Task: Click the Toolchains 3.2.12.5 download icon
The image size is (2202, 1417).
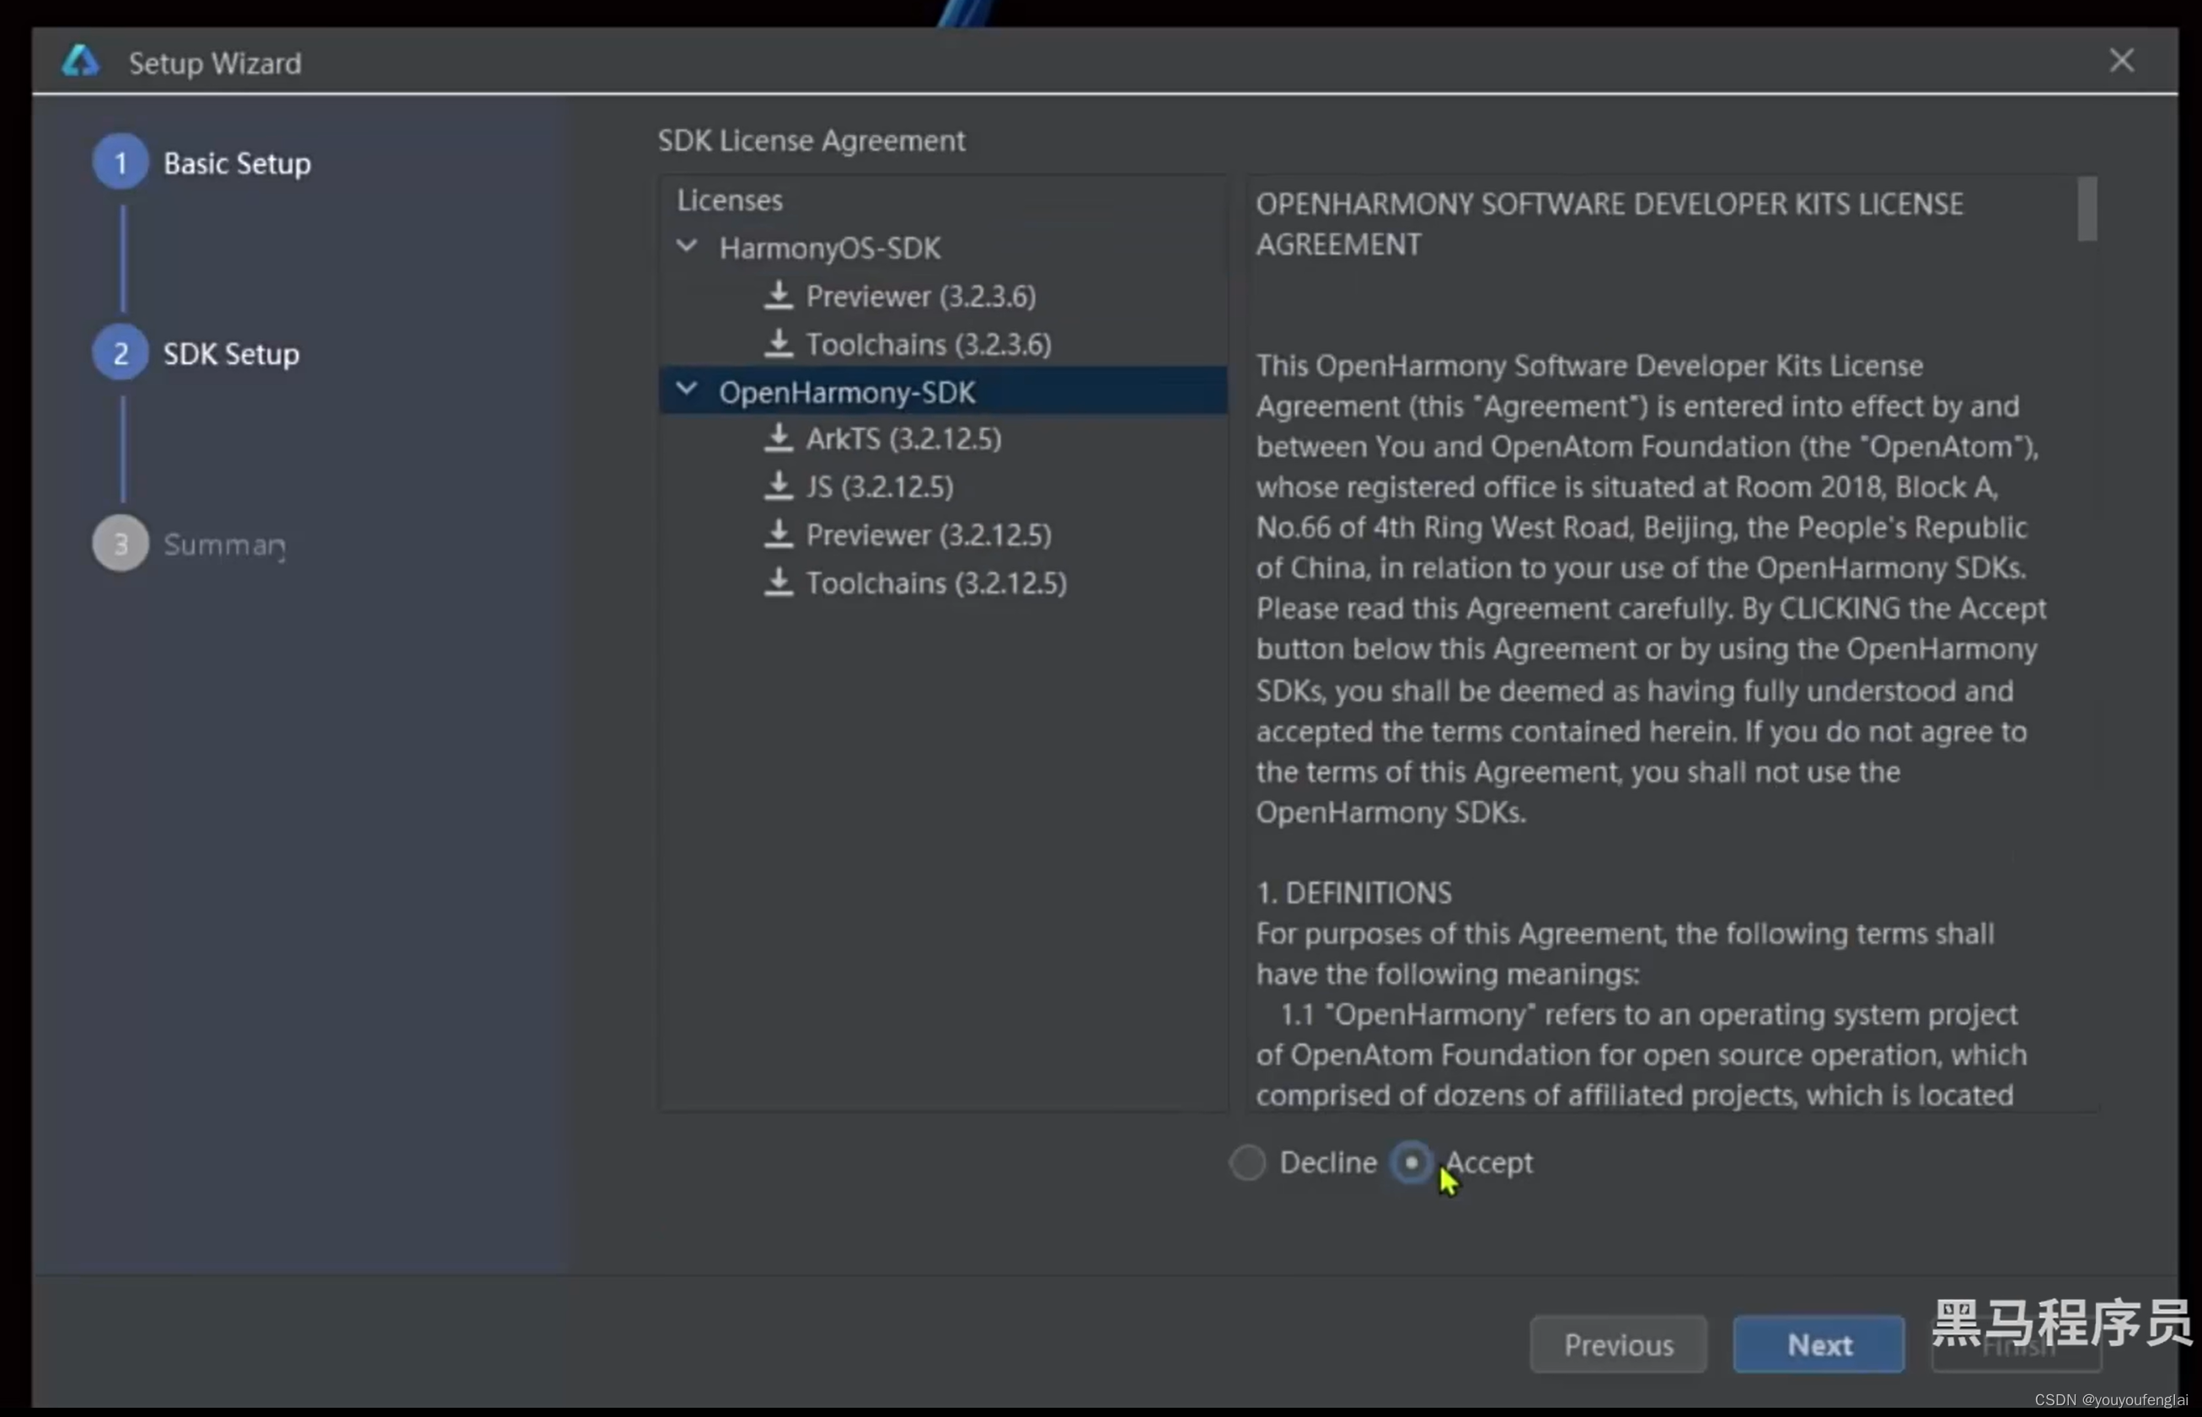Action: click(x=777, y=581)
